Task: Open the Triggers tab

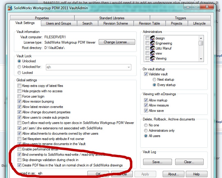Action: click(x=180, y=18)
